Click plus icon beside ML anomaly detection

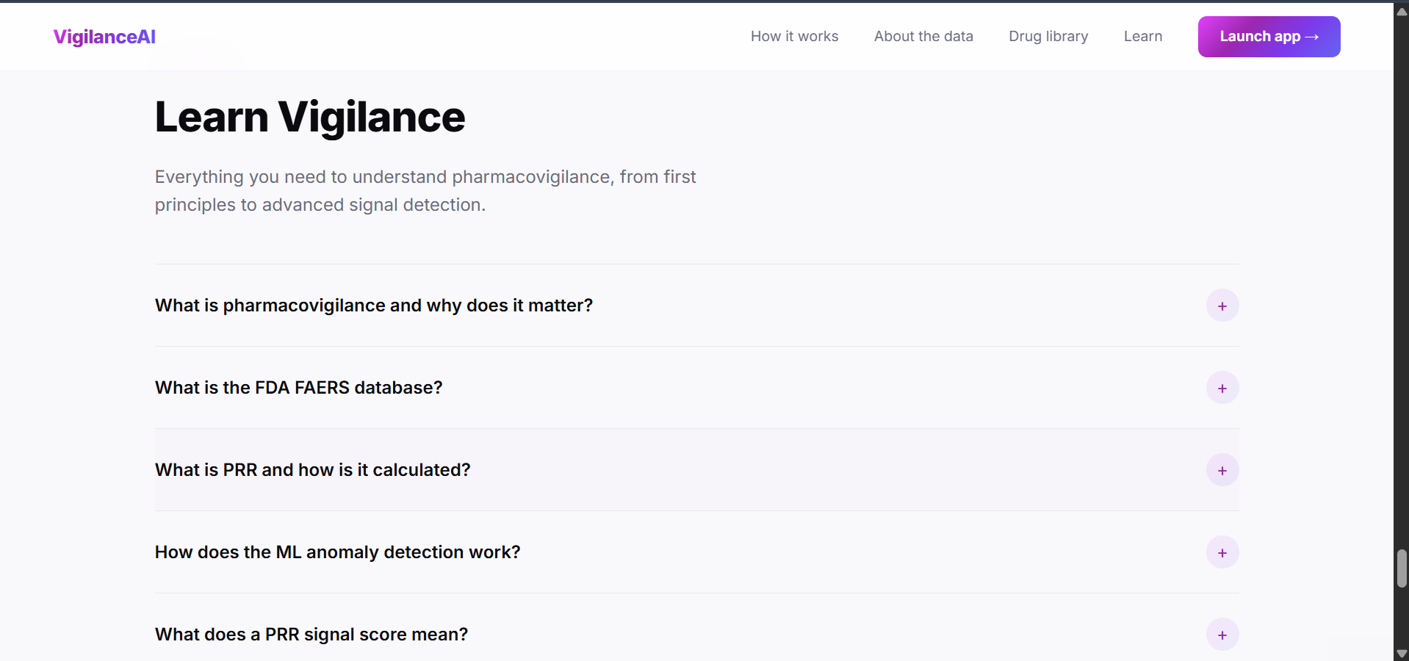(x=1222, y=552)
